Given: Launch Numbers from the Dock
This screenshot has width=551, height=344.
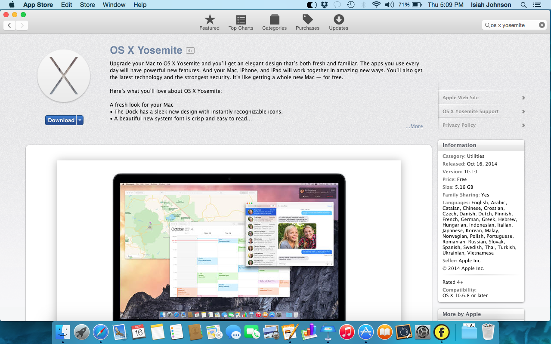Looking at the screenshot, I should point(309,332).
